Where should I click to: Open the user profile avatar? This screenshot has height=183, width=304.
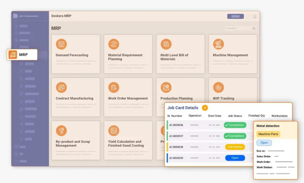(x=255, y=17)
